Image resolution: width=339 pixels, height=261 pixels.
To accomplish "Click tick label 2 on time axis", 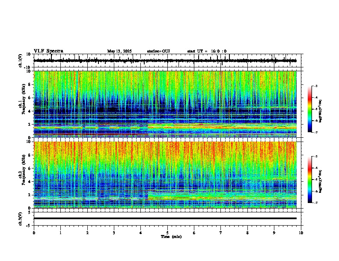I will [x=87, y=233].
